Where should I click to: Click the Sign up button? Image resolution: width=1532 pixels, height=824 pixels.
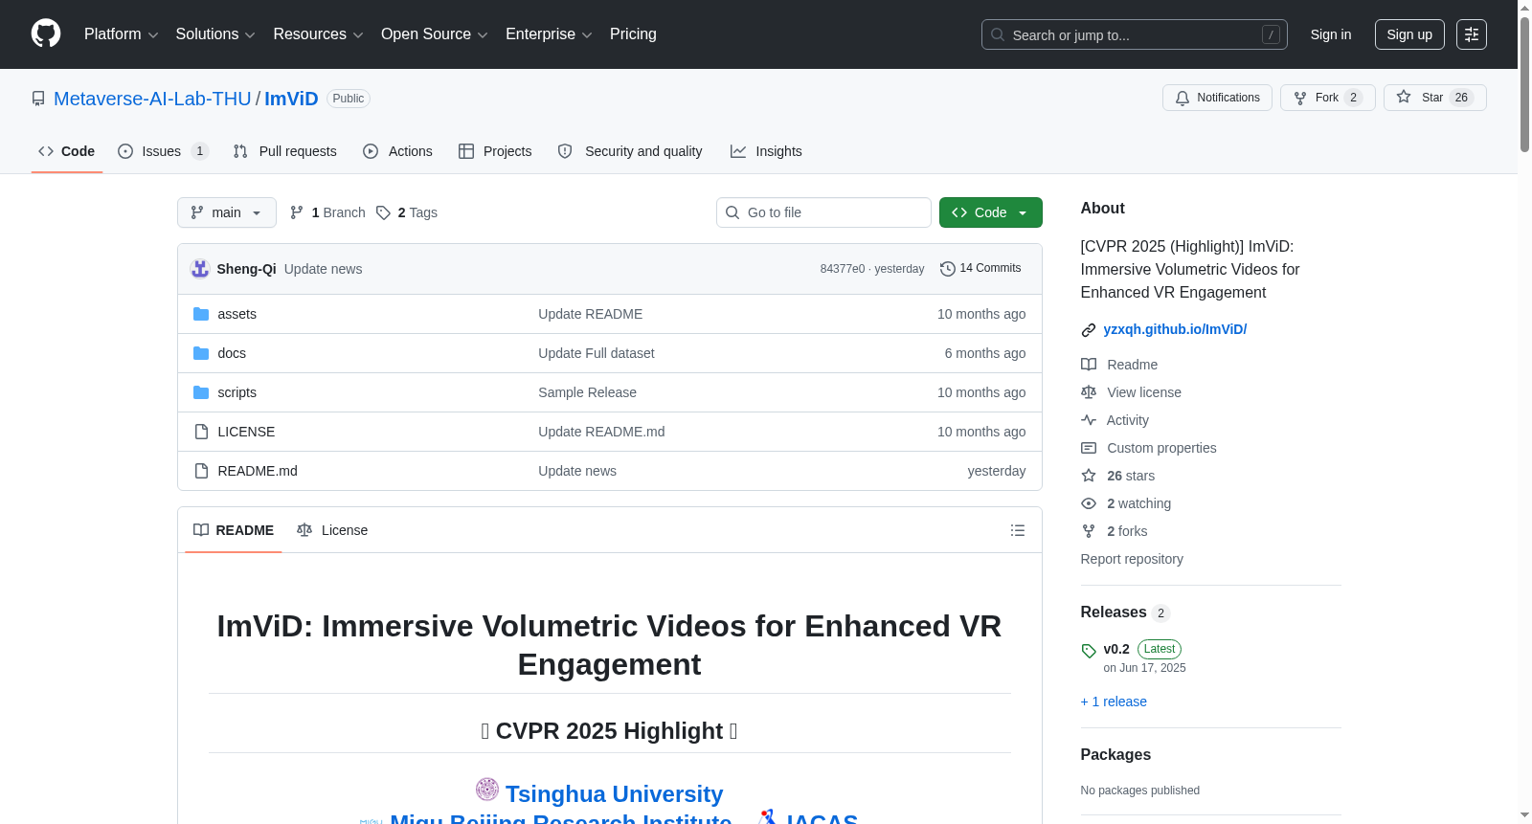tap(1409, 34)
